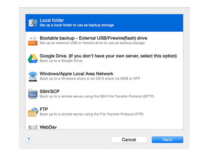209x156 pixels.
Task: Click 'Back up to a Google Drive.' text
Action: point(61,61)
